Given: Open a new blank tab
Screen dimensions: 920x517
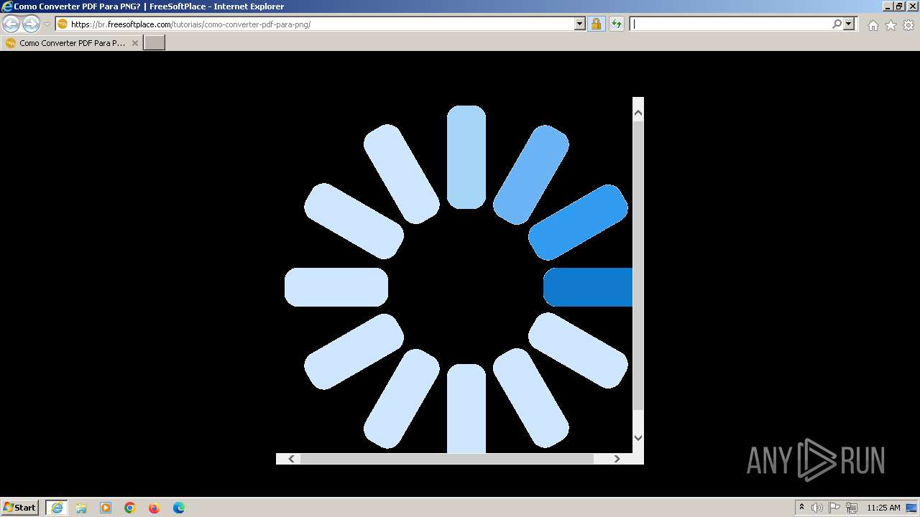Looking at the screenshot, I should (155, 43).
